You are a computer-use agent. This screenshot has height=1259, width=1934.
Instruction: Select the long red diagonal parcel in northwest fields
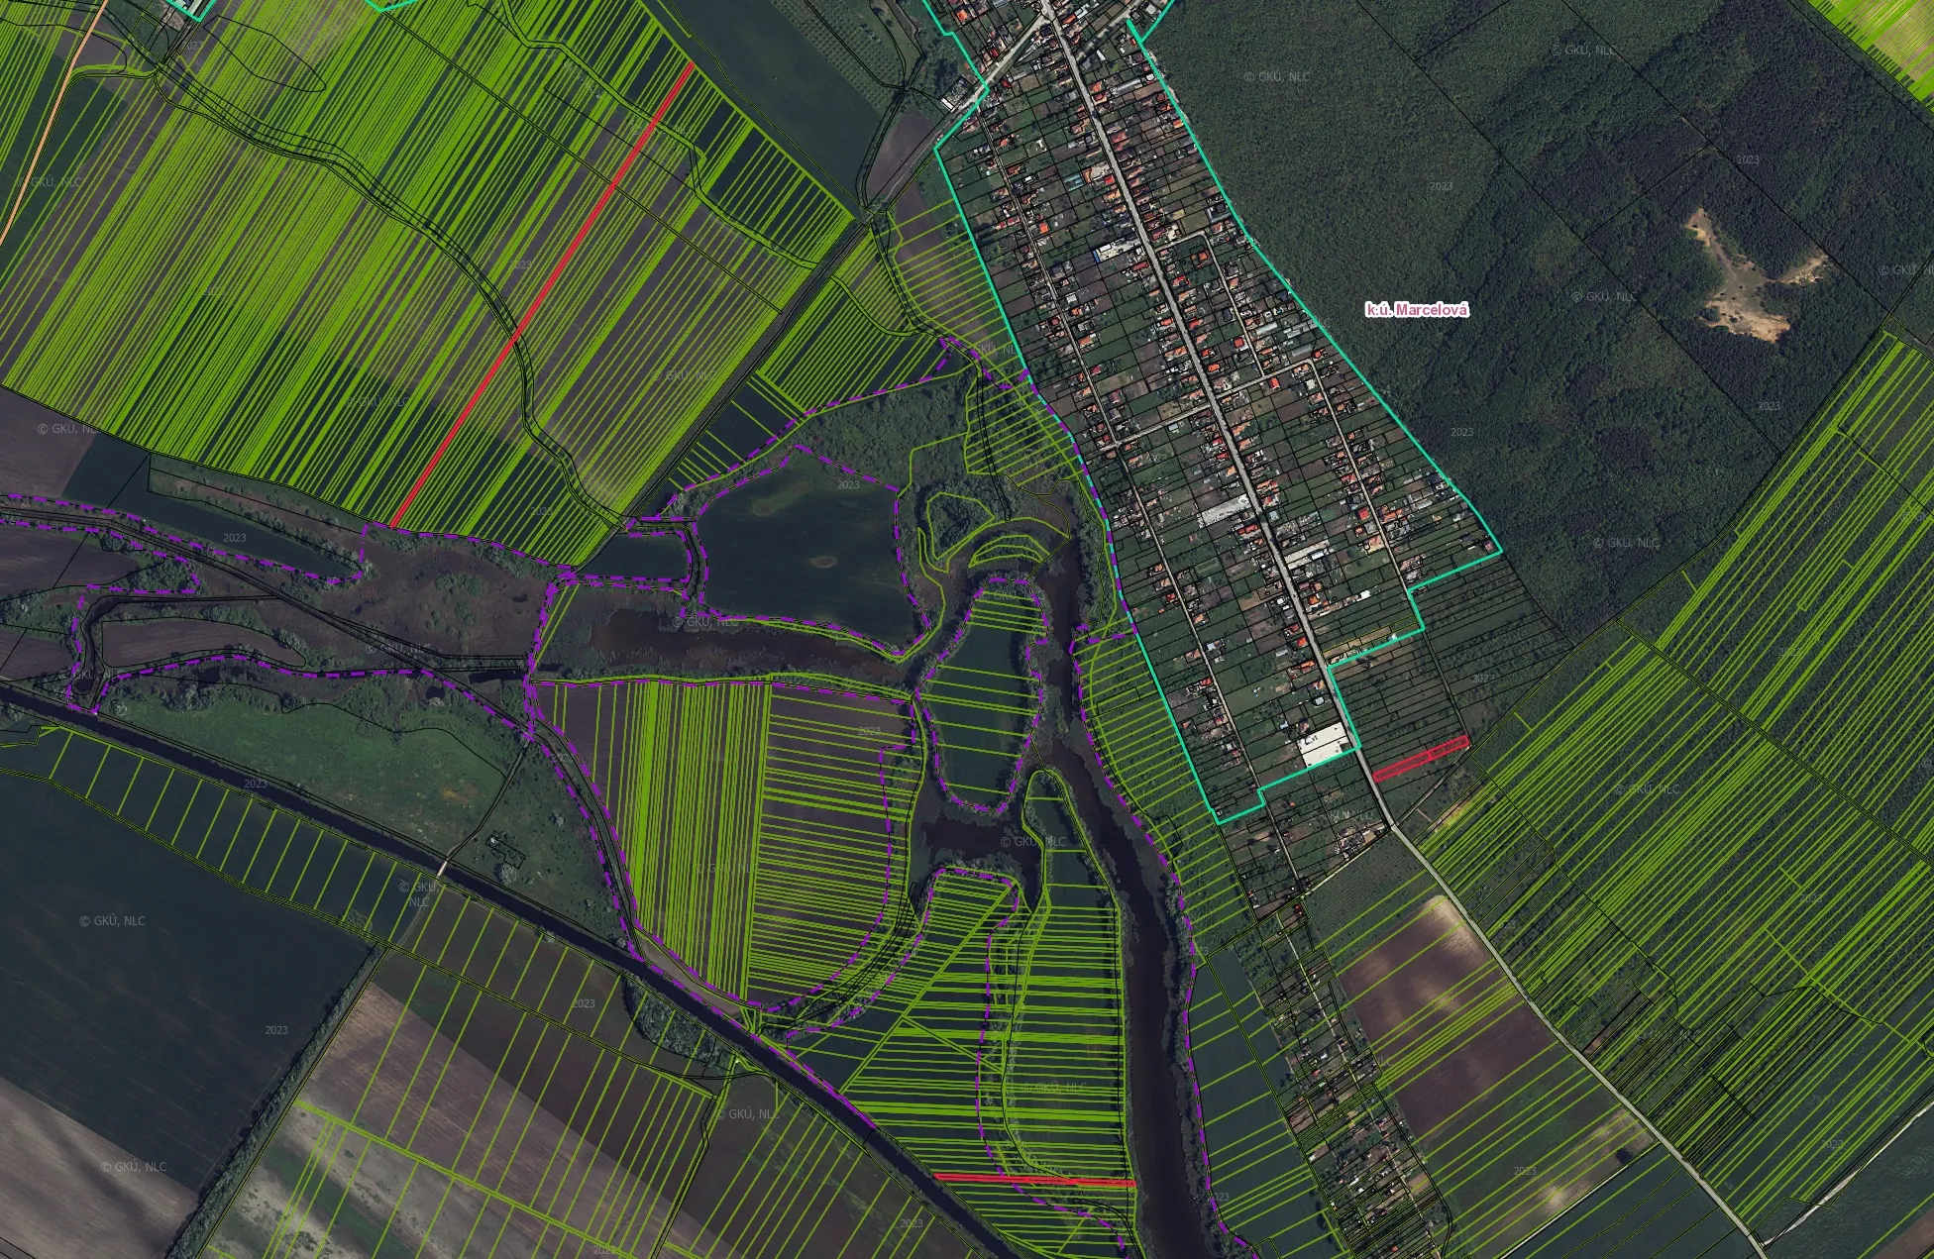(x=543, y=295)
